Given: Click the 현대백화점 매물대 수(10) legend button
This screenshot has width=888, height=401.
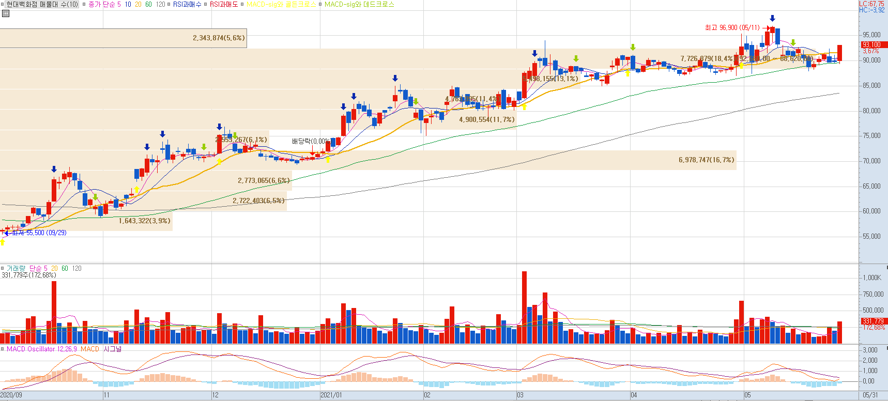Looking at the screenshot, I should 42,4.
